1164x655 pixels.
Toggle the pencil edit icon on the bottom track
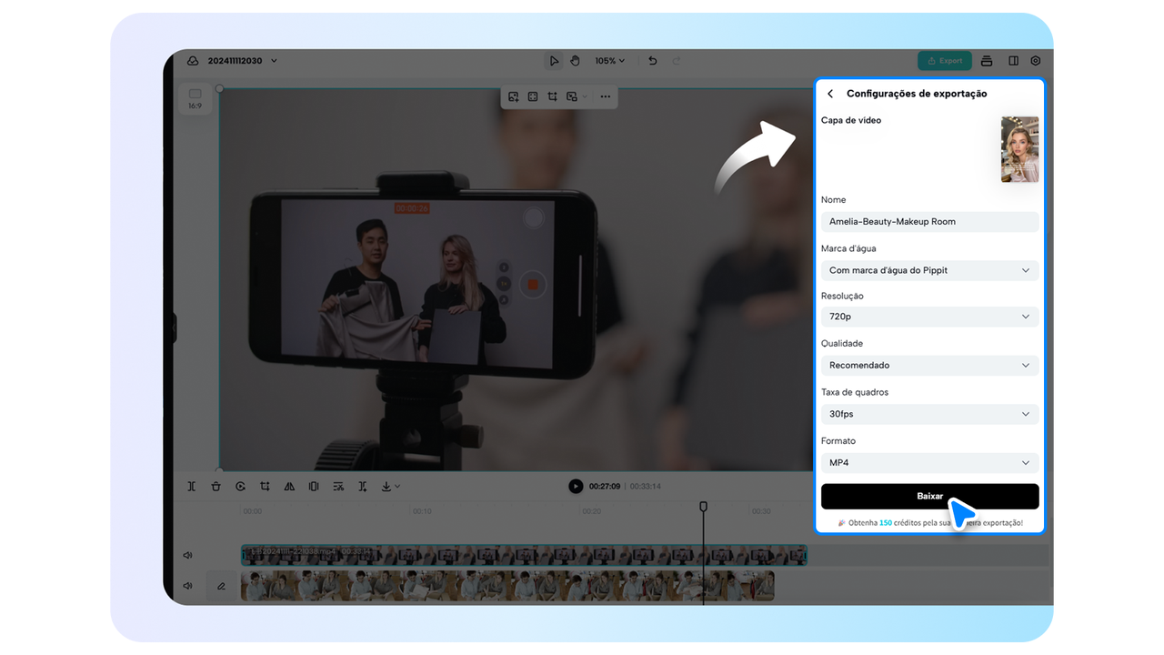pyautogui.click(x=221, y=585)
